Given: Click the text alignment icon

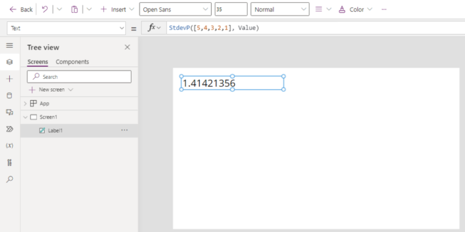Looking at the screenshot, I should pos(318,9).
